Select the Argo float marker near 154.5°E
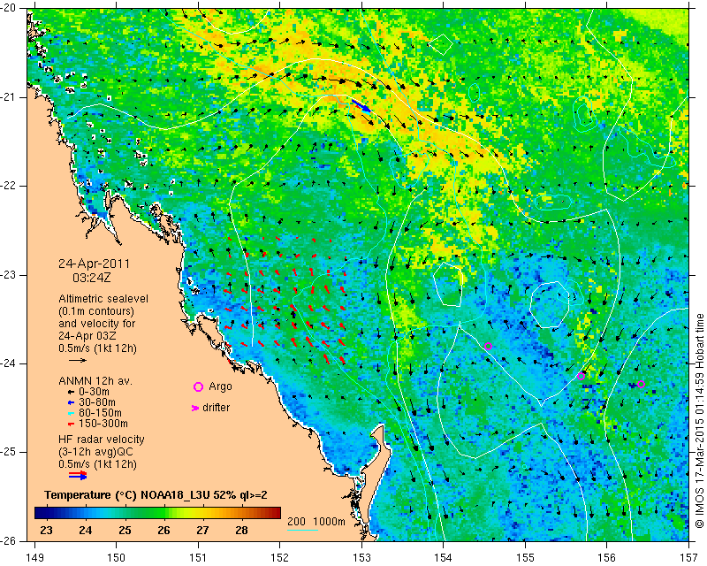 [x=488, y=347]
